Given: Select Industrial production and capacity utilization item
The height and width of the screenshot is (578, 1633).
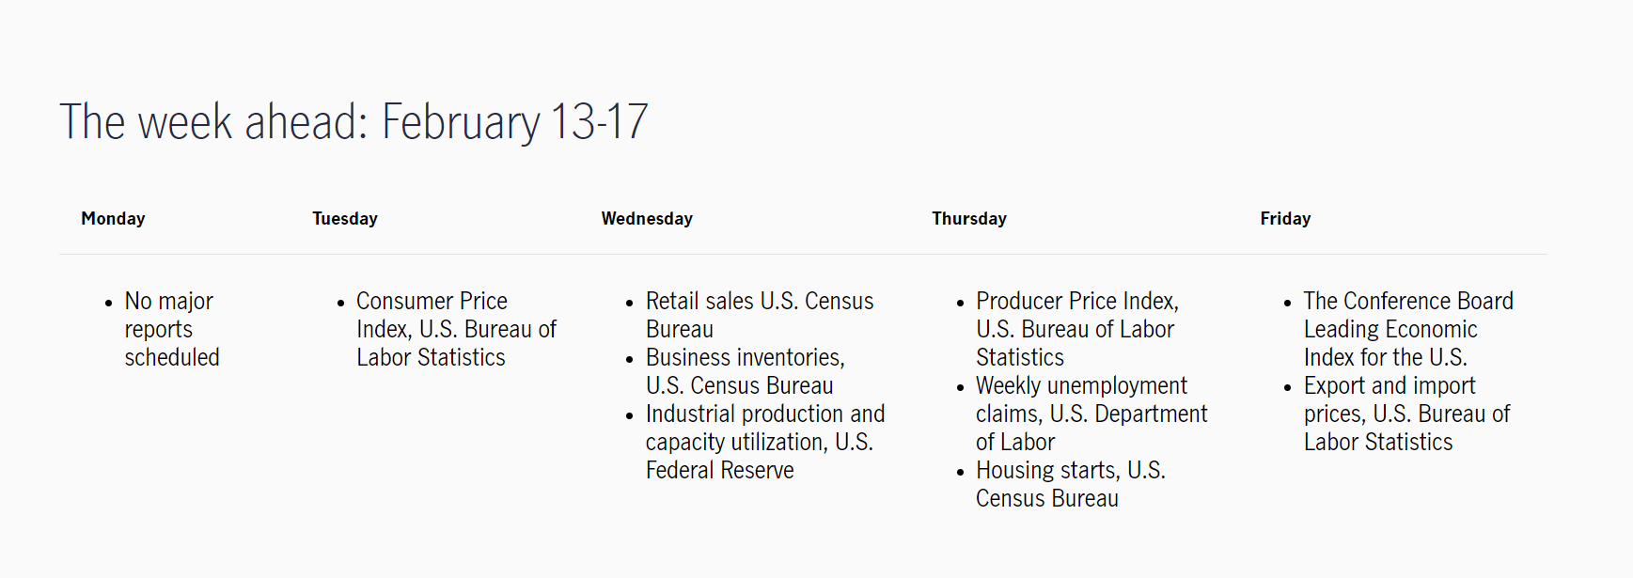Looking at the screenshot, I should (x=764, y=442).
